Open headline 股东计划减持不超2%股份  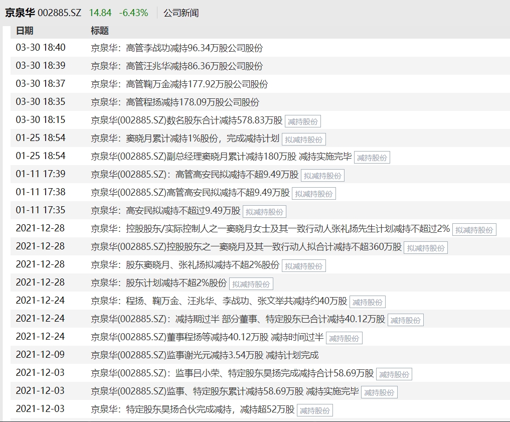[158, 283]
